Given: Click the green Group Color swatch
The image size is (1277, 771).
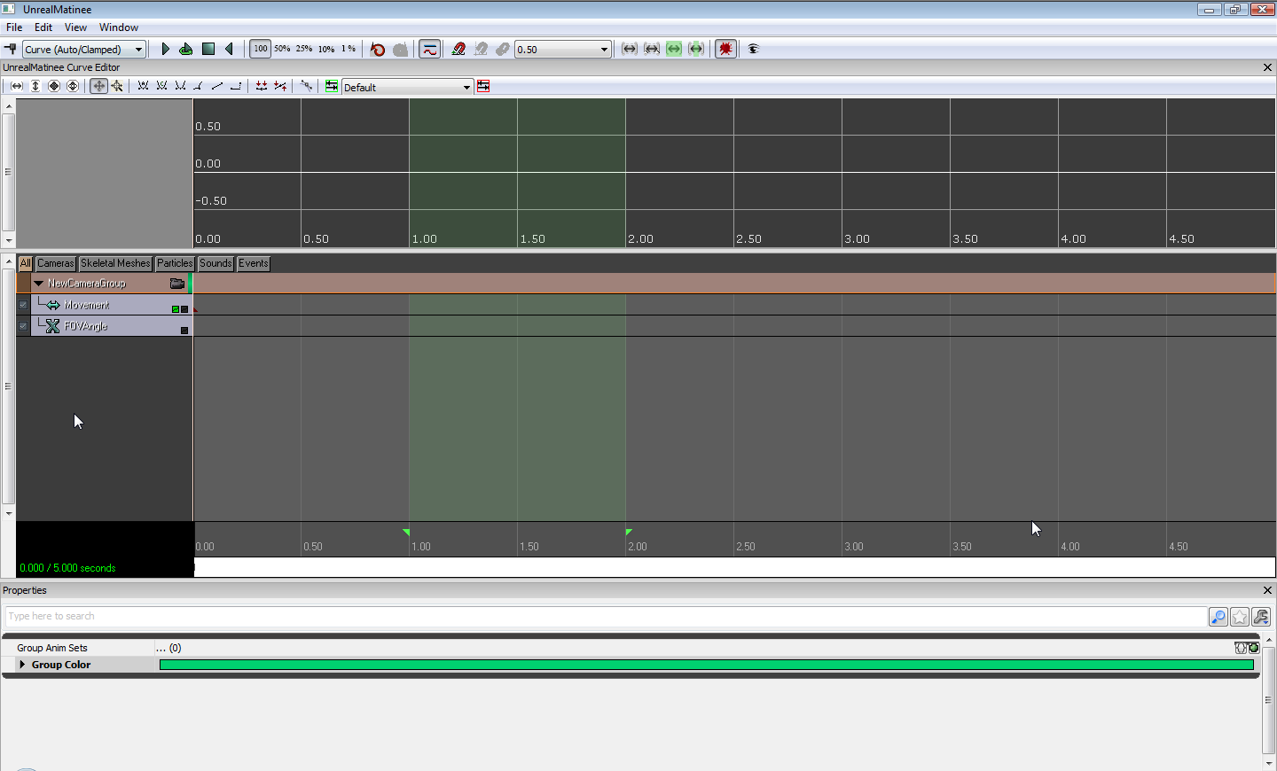Looking at the screenshot, I should (706, 665).
